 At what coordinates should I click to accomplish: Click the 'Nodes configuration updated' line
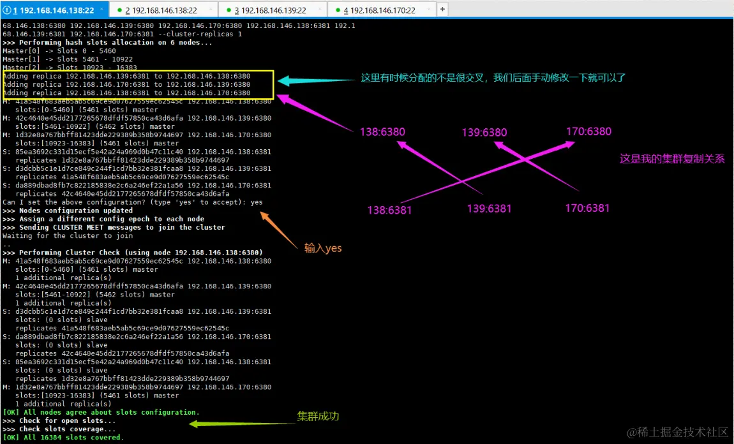tap(68, 211)
